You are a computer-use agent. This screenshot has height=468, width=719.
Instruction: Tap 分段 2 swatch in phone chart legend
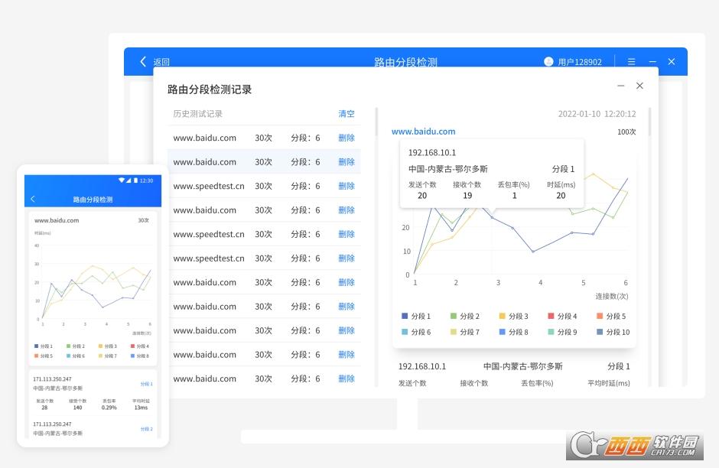(68, 346)
